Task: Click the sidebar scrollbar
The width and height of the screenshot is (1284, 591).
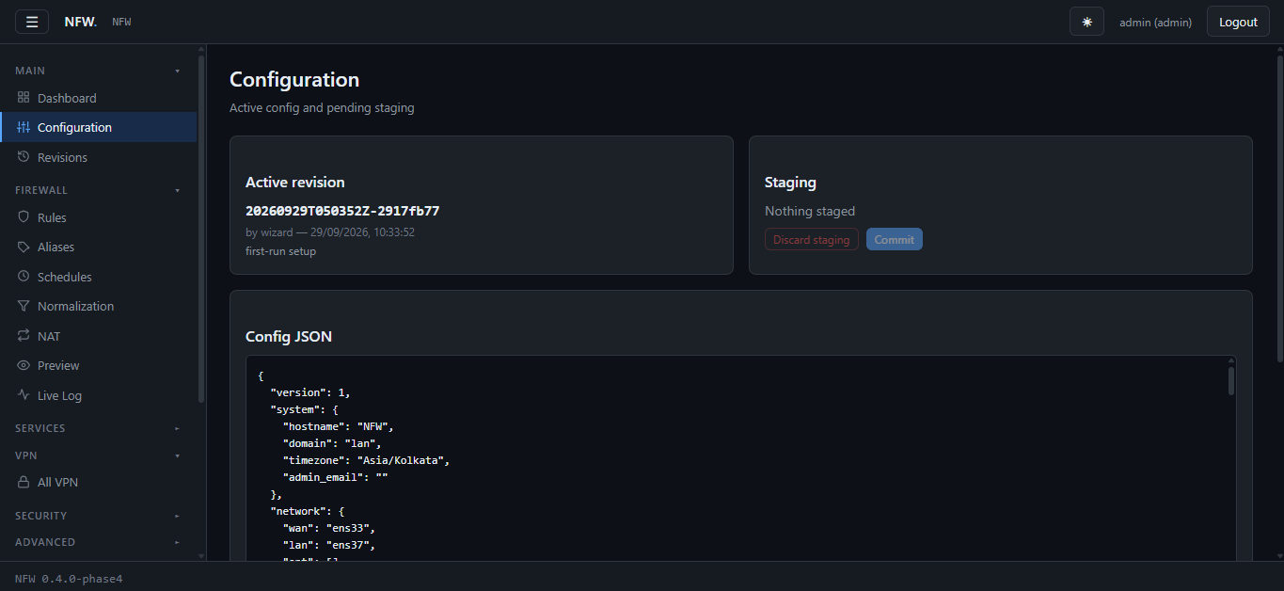Action: pos(201,229)
